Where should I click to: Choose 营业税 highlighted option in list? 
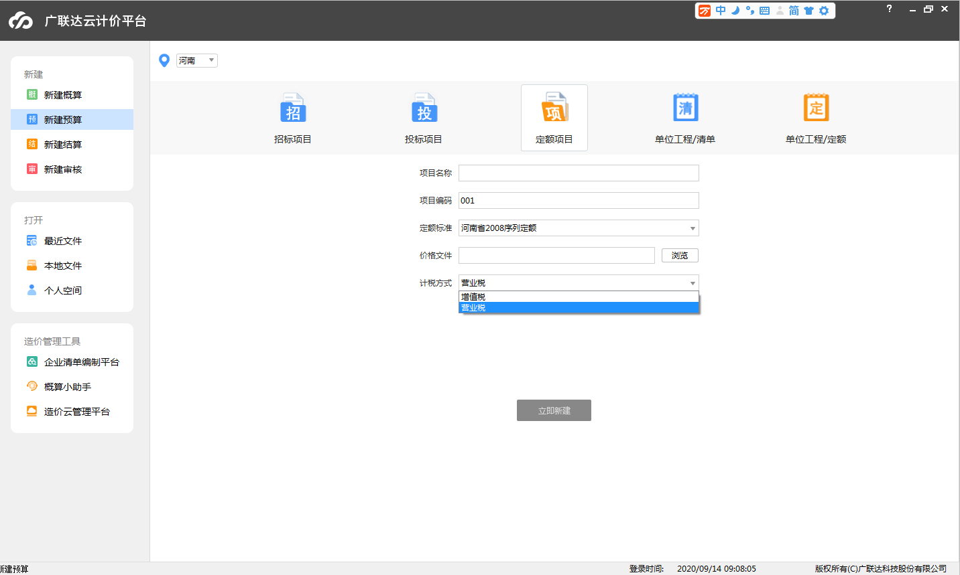click(579, 308)
